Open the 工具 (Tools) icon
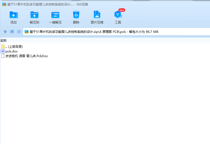 [118, 14]
